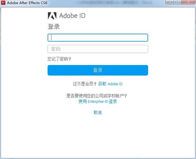The width and height of the screenshot is (196, 159).
Task: Focus the 密码 password field
Action: (98, 49)
